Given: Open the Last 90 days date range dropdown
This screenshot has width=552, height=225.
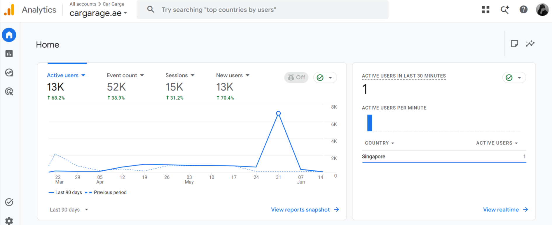Looking at the screenshot, I should coord(69,210).
